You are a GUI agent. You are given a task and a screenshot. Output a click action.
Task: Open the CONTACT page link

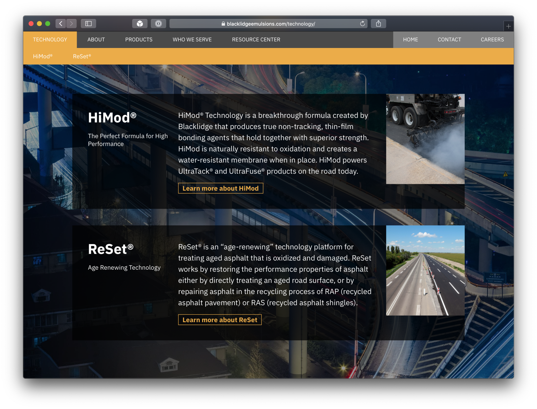click(x=449, y=40)
